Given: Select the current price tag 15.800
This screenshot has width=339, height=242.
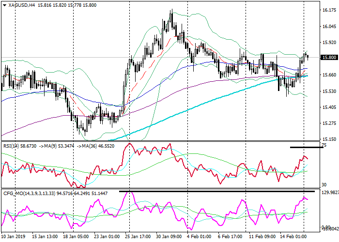Looking at the screenshot, I should (x=329, y=58).
